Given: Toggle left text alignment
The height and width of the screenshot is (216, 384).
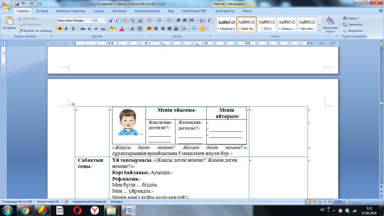Looking at the screenshot, I should 149,29.
